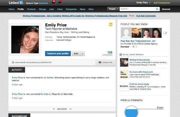Open Paul San San Tedjosukmono's profile
The height and width of the screenshot is (117, 180).
click(136, 41)
